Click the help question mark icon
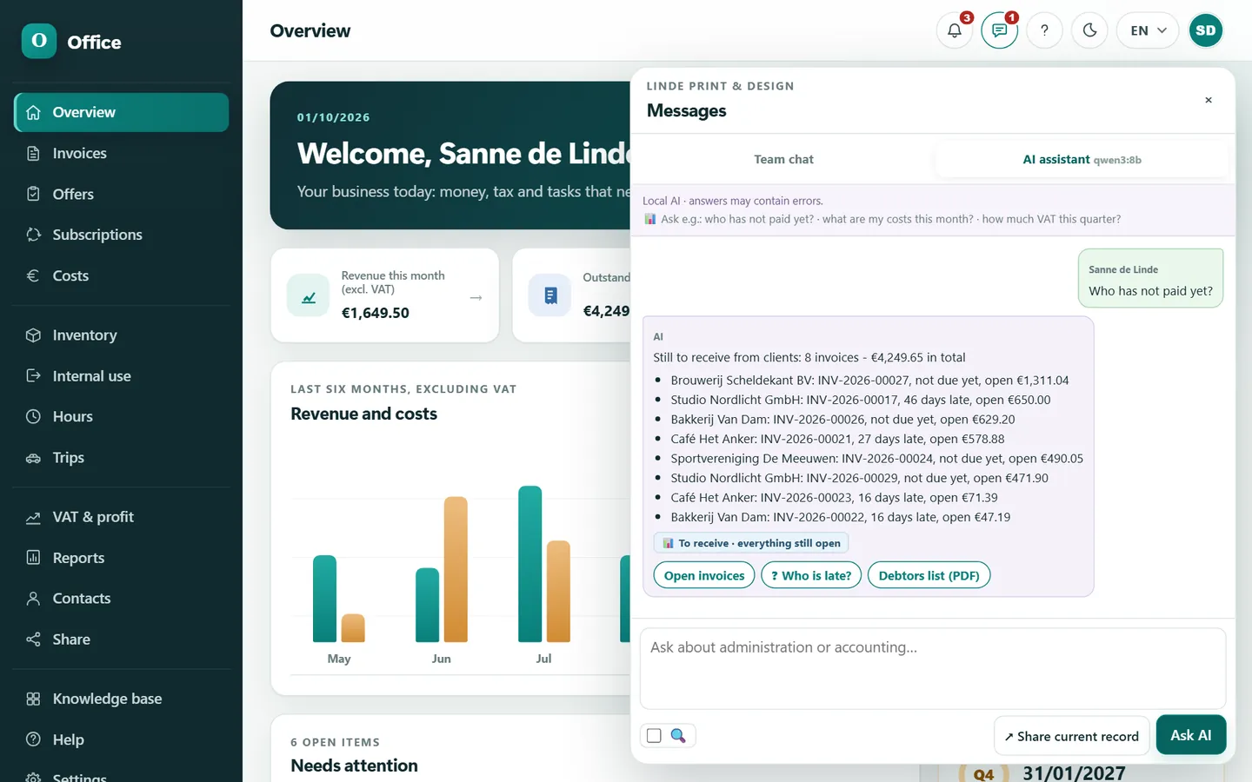 coord(1044,30)
